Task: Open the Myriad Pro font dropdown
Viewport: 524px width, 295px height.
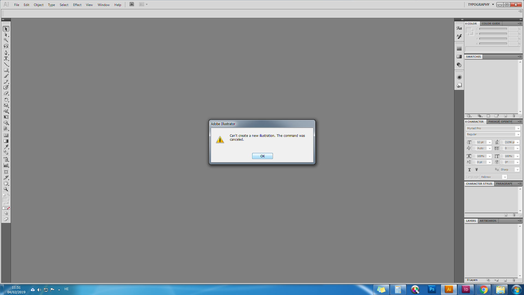Action: pyautogui.click(x=518, y=128)
